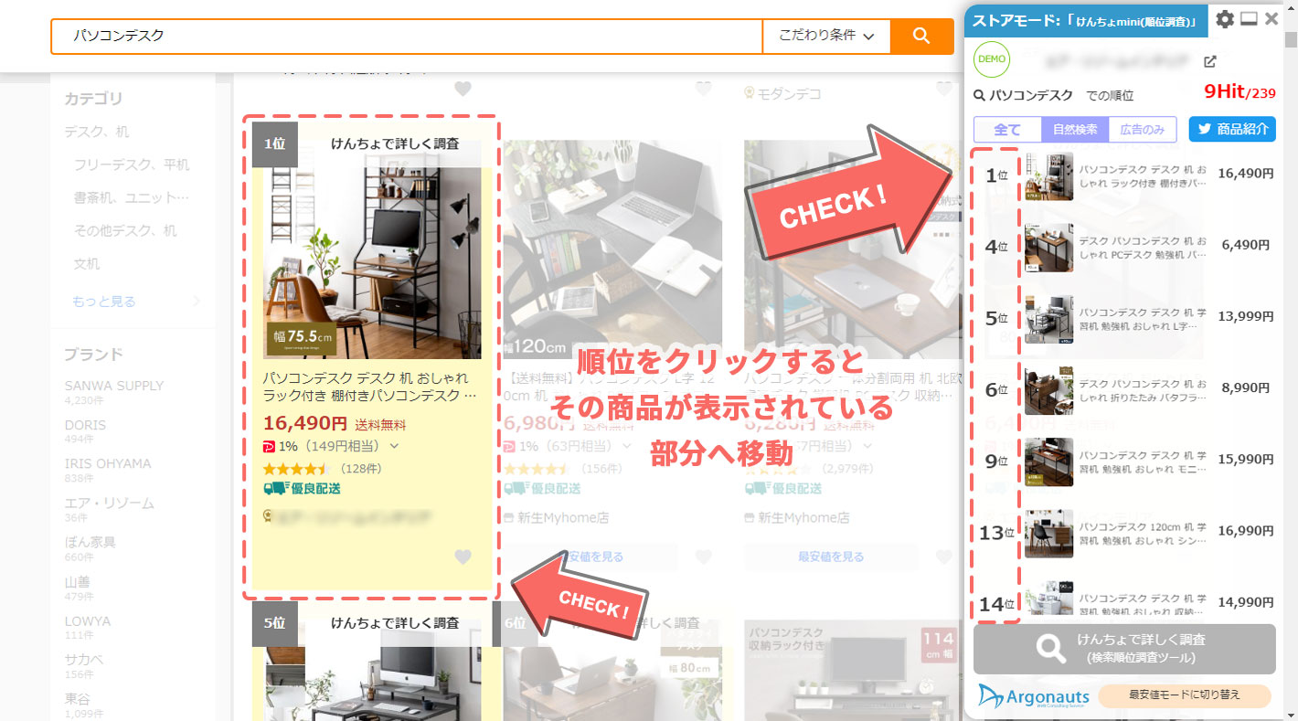Open thumbnail of 9位 item in panel
Viewport: 1298px width, 721px height.
[x=1048, y=461]
